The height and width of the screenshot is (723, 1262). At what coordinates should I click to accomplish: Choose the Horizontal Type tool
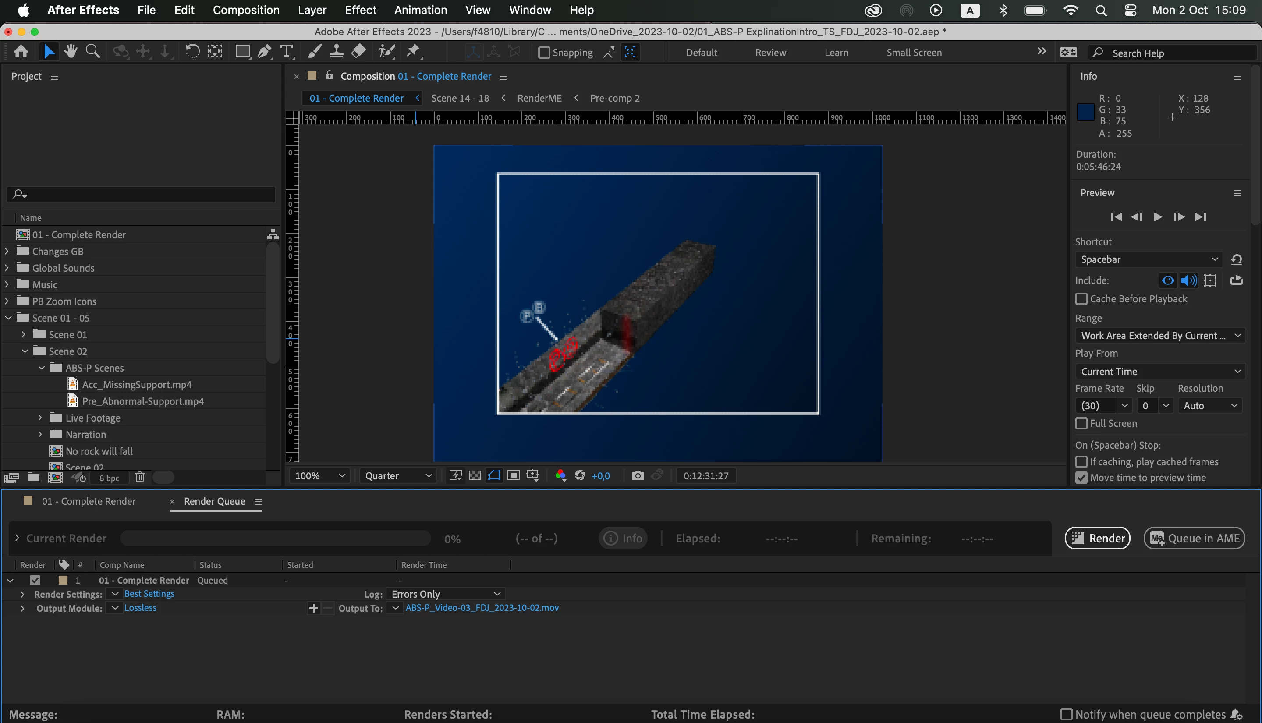(287, 52)
